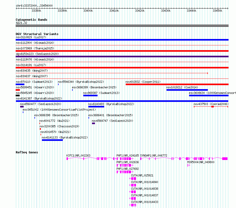Viewport: 236px width, 208px height.
Task: Select the PHF1|NM_024165 gene label
Action: 128,155
